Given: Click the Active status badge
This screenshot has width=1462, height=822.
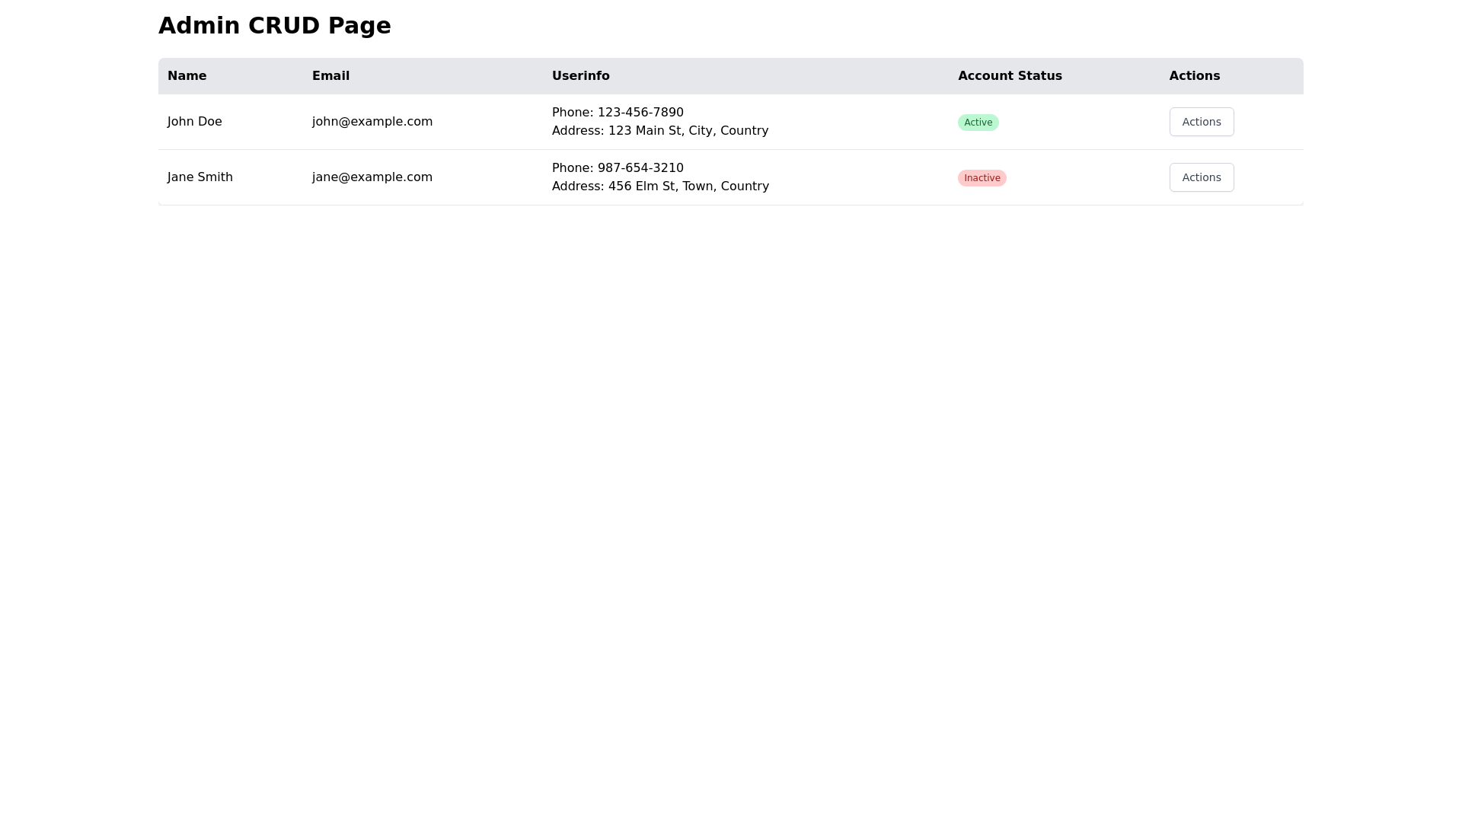Looking at the screenshot, I should click(978, 123).
